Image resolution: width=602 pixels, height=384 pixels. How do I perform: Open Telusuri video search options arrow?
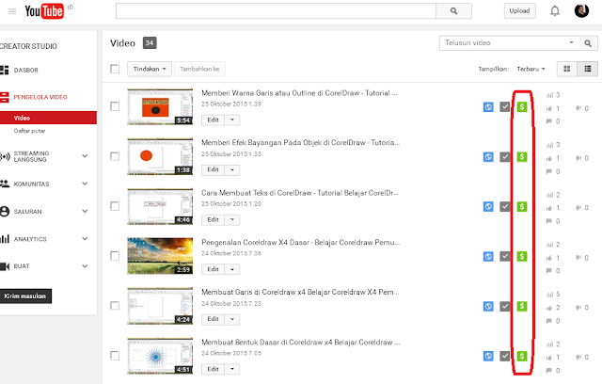pos(571,42)
